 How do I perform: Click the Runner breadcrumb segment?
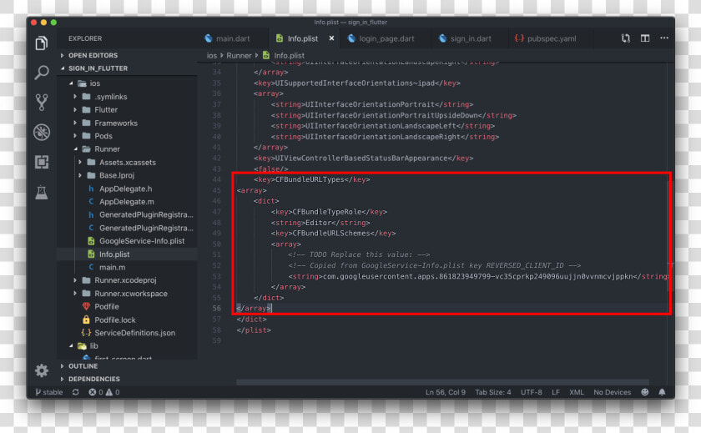(239, 55)
